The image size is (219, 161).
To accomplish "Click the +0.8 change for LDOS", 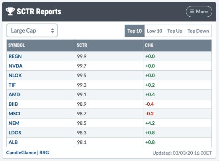I will tap(150, 132).
